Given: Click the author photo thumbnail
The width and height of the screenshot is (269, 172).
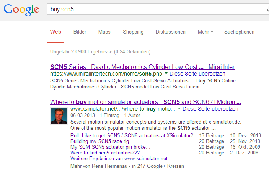Looking at the screenshot, I should tap(59, 116).
